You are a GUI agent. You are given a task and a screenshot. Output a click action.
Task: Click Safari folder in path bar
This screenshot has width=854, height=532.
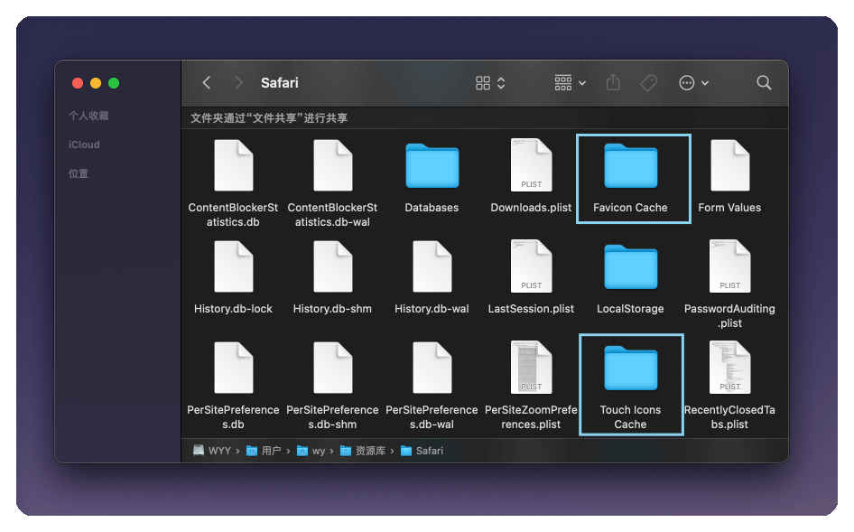click(x=422, y=451)
